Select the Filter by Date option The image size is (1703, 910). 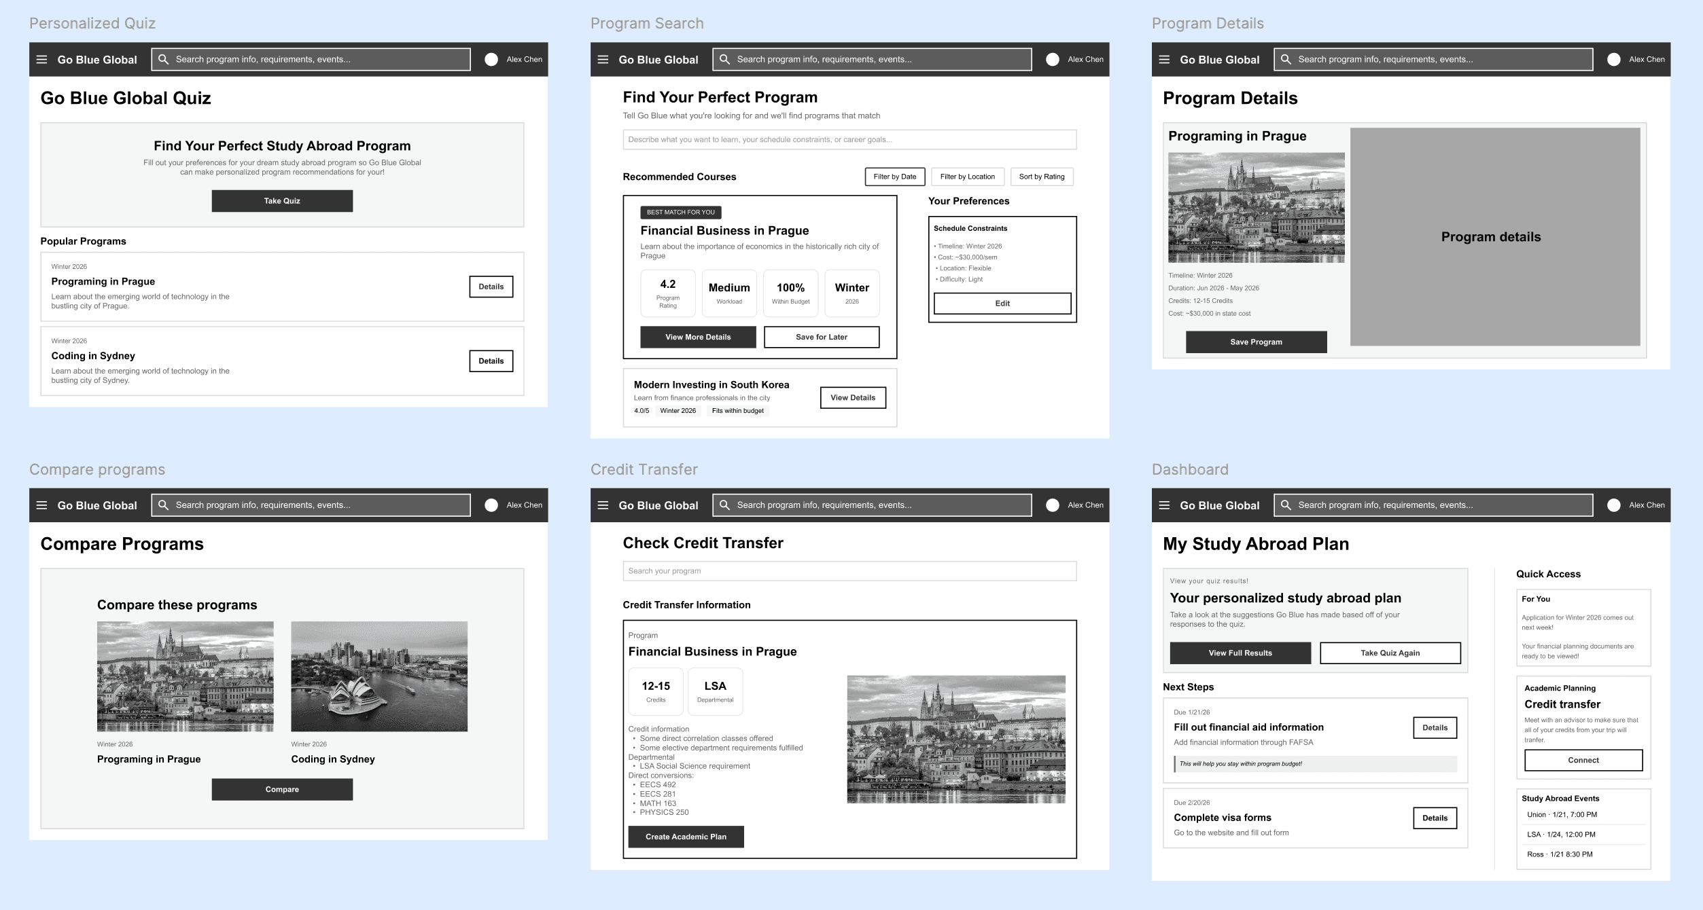point(894,177)
